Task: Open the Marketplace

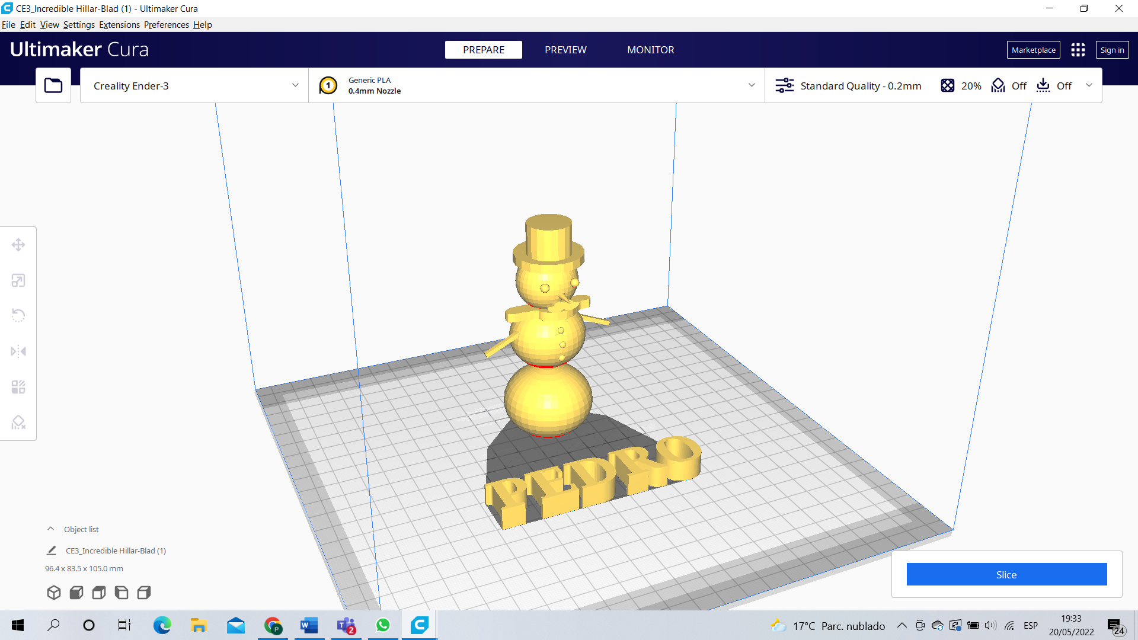Action: pyautogui.click(x=1033, y=50)
